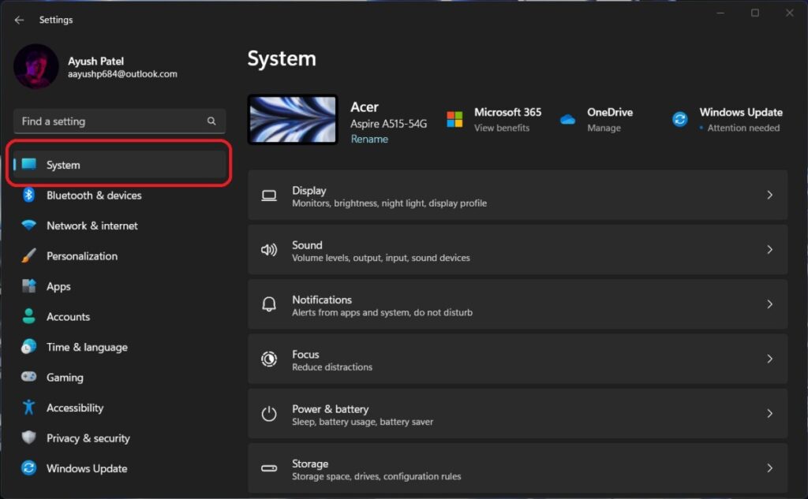808x499 pixels.
Task: Select the Bluetooth & devices icon
Action: (29, 195)
